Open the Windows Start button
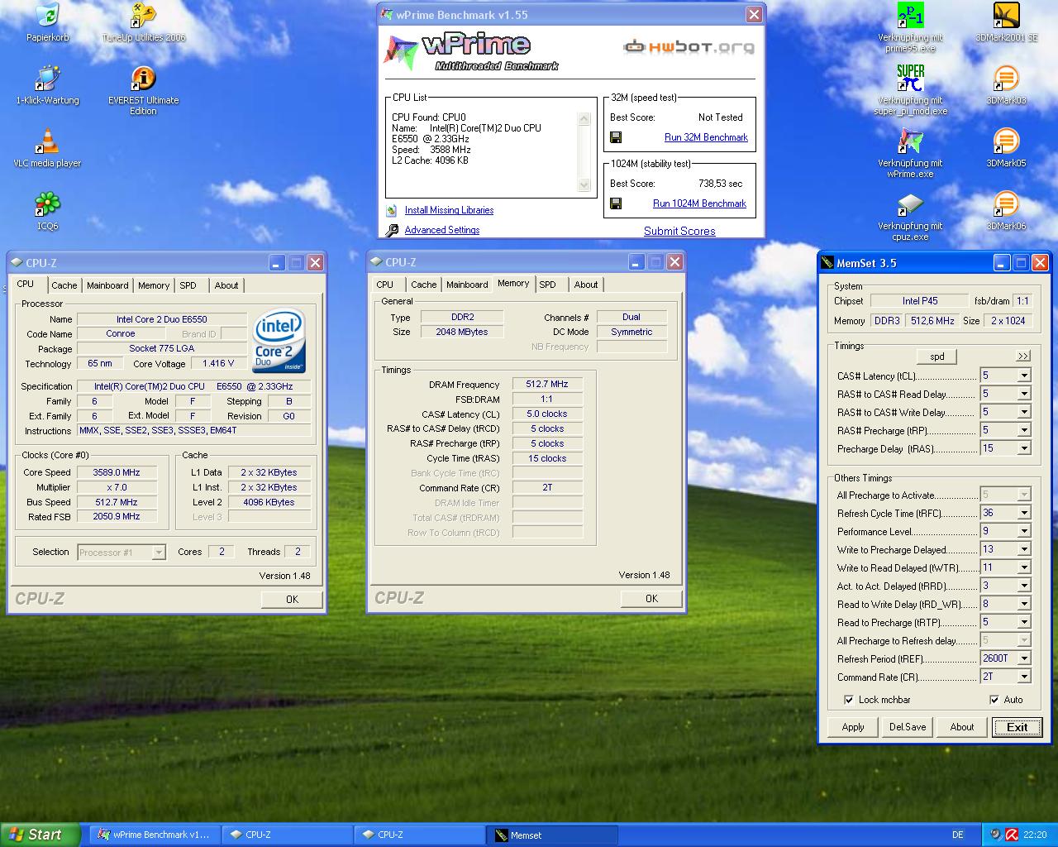Viewport: 1058px width, 847px height. [41, 835]
